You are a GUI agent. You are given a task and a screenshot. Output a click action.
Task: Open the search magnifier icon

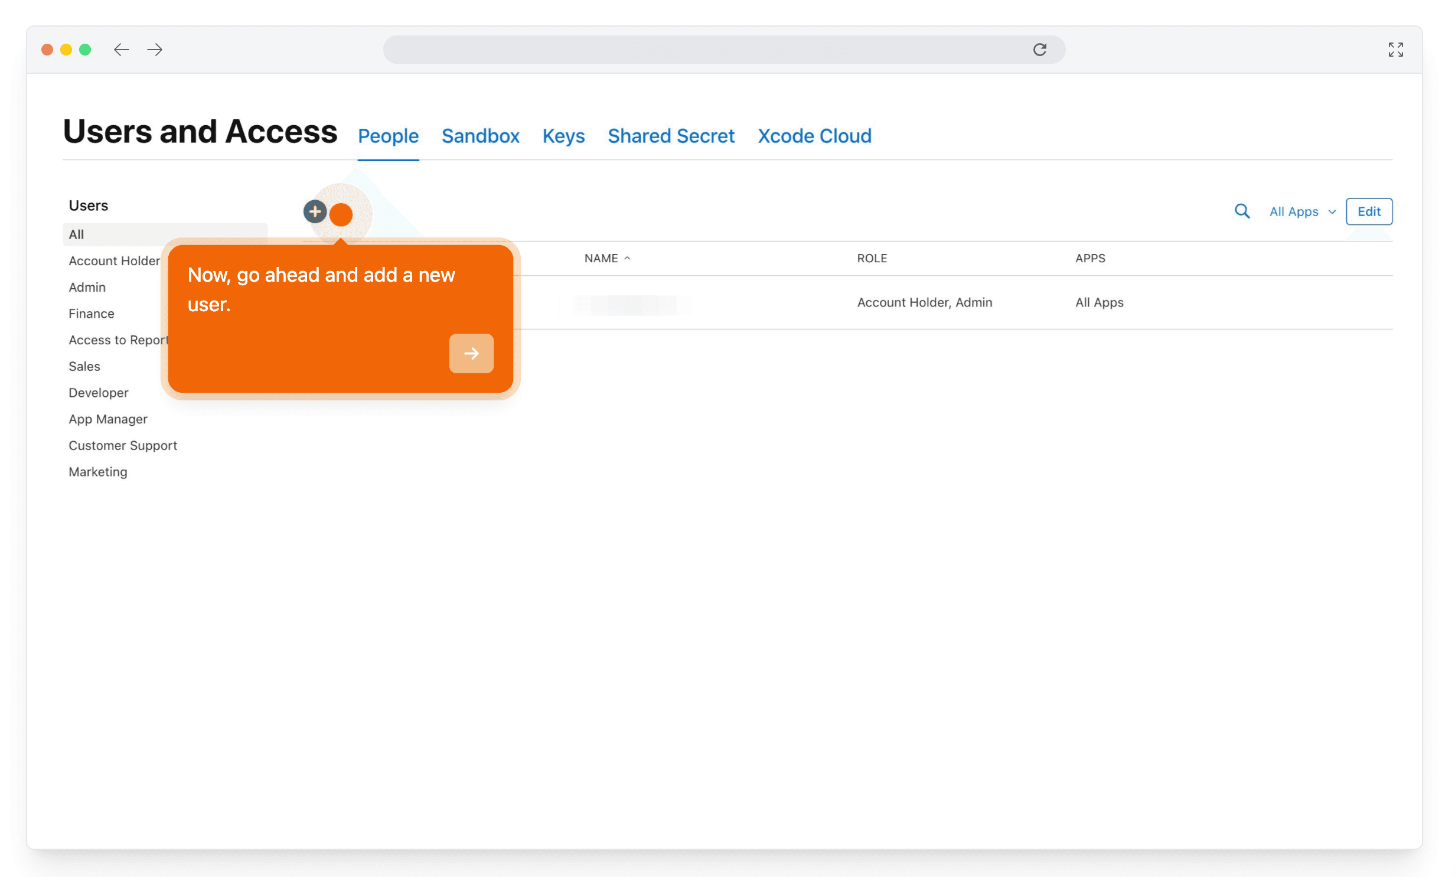(x=1241, y=211)
